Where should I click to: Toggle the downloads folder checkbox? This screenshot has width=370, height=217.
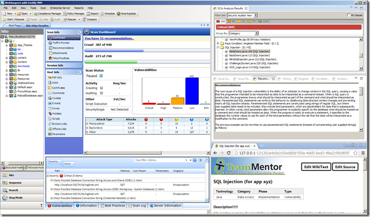[11, 66]
